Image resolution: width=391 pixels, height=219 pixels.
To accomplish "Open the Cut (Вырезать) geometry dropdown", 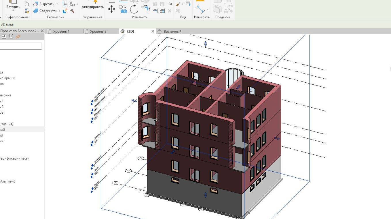I will coord(57,4).
